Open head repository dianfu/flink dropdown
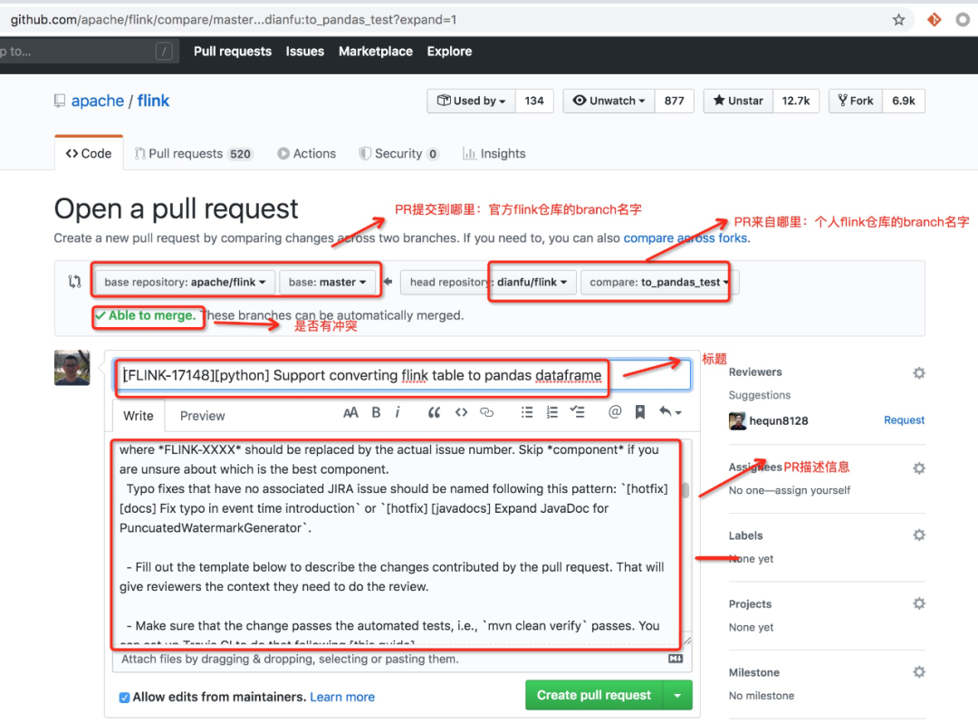The width and height of the screenshot is (978, 723). [x=488, y=282]
